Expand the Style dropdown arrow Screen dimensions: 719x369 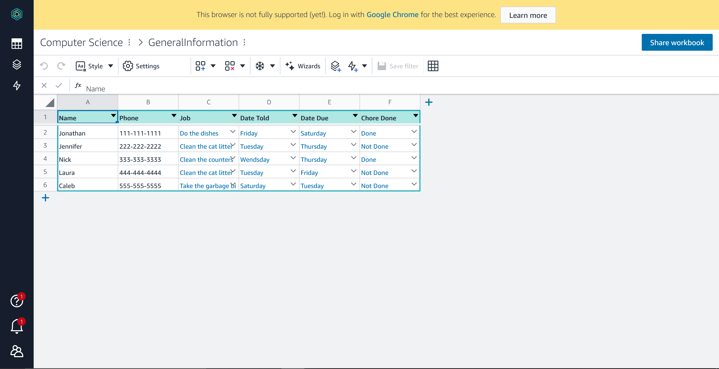point(111,66)
